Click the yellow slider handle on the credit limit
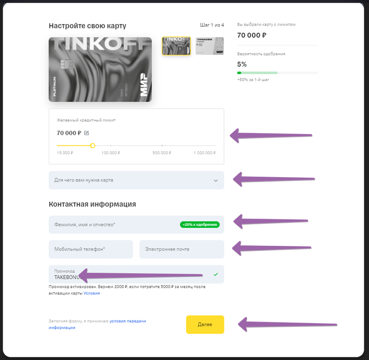Image resolution: width=369 pixels, height=360 pixels. tap(93, 146)
